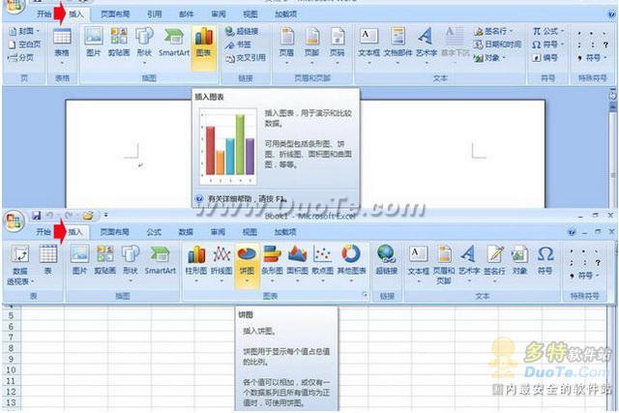This screenshot has width=619, height=413.
Task: Open Other Charts in Excel
Action: (351, 263)
